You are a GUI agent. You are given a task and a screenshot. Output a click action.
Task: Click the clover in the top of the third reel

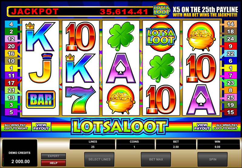(120, 36)
